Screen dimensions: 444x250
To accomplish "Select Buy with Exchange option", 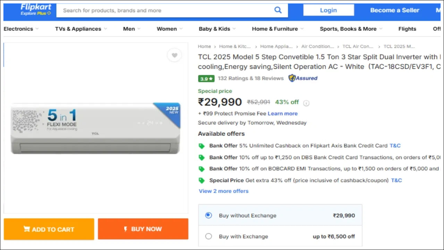I will pyautogui.click(x=208, y=236).
